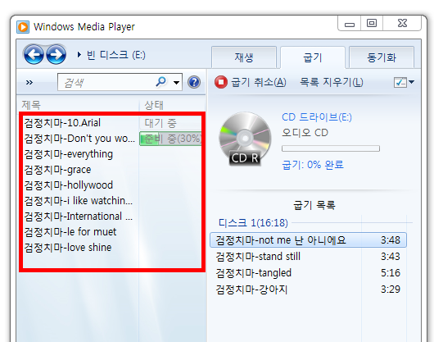This screenshot has height=342, width=434.
Task: Open the burn options checklist icon
Action: tap(400, 82)
